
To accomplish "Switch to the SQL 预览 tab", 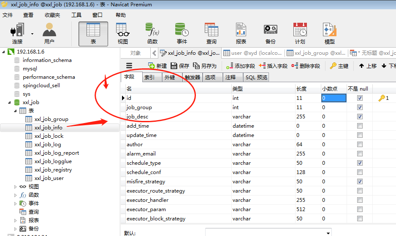I will pos(256,77).
